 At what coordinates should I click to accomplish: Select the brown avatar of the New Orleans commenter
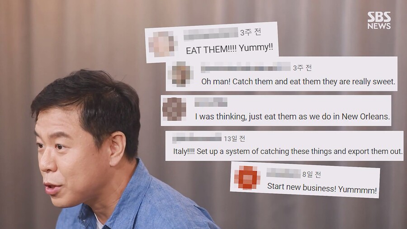[x=174, y=109]
